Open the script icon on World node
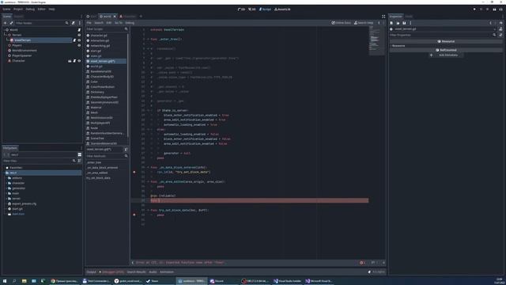 point(79,30)
